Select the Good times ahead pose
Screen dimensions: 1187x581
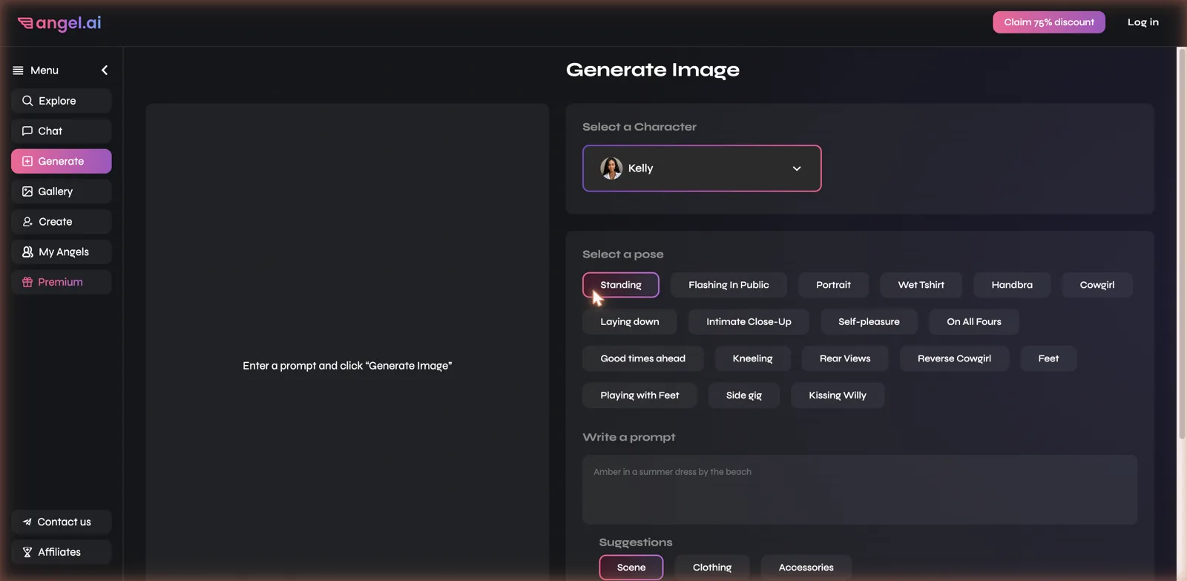coord(642,359)
